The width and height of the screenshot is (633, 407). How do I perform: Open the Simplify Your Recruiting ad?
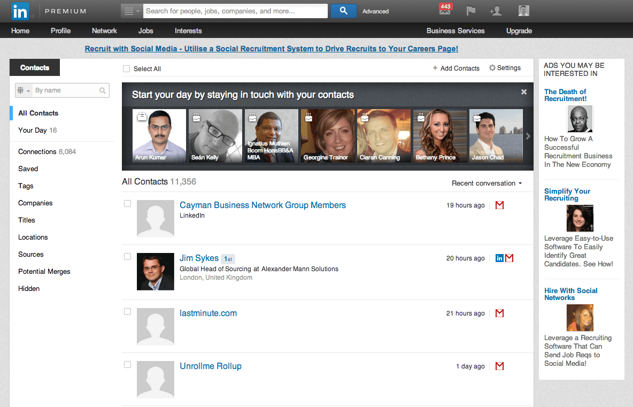click(x=567, y=195)
